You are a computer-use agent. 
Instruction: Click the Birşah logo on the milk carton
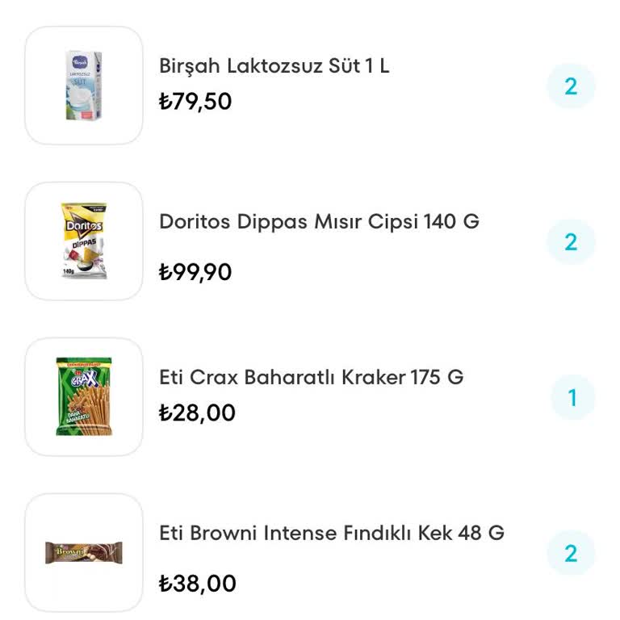click(x=79, y=61)
